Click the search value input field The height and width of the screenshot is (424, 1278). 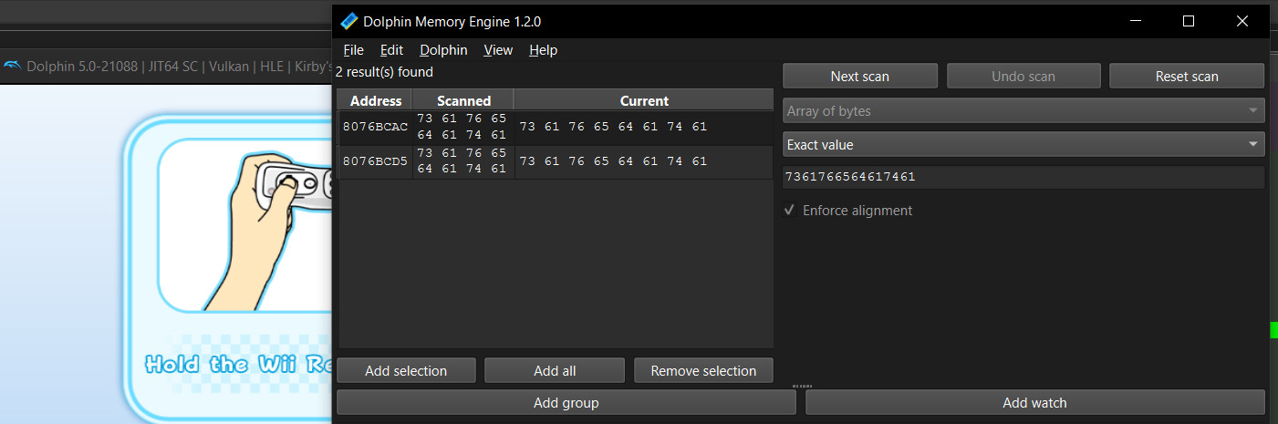point(1023,177)
